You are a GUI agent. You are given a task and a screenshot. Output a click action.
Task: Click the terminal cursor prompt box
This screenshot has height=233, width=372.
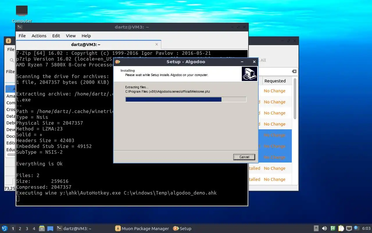[18, 199]
